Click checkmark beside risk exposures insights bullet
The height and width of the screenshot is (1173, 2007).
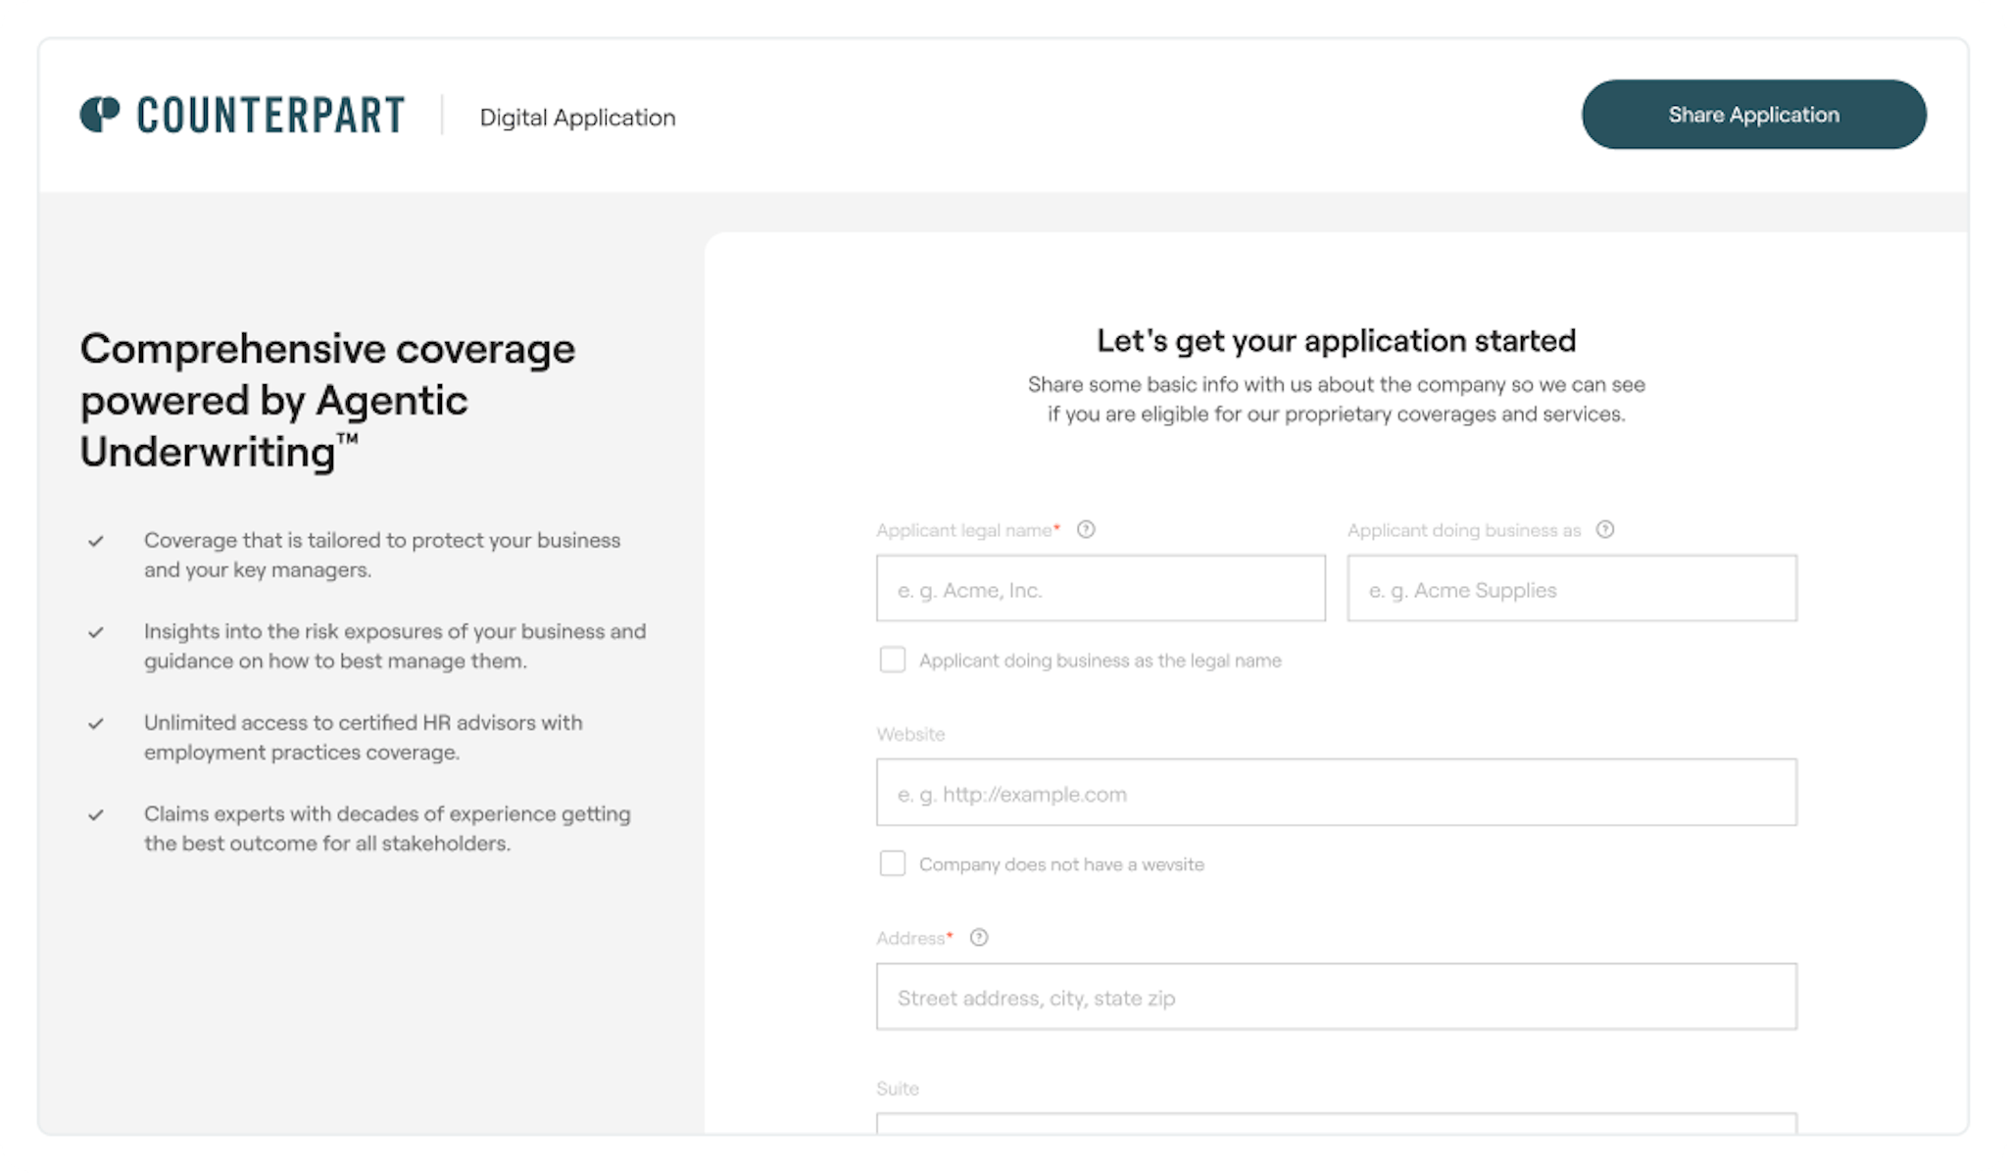pyautogui.click(x=96, y=632)
